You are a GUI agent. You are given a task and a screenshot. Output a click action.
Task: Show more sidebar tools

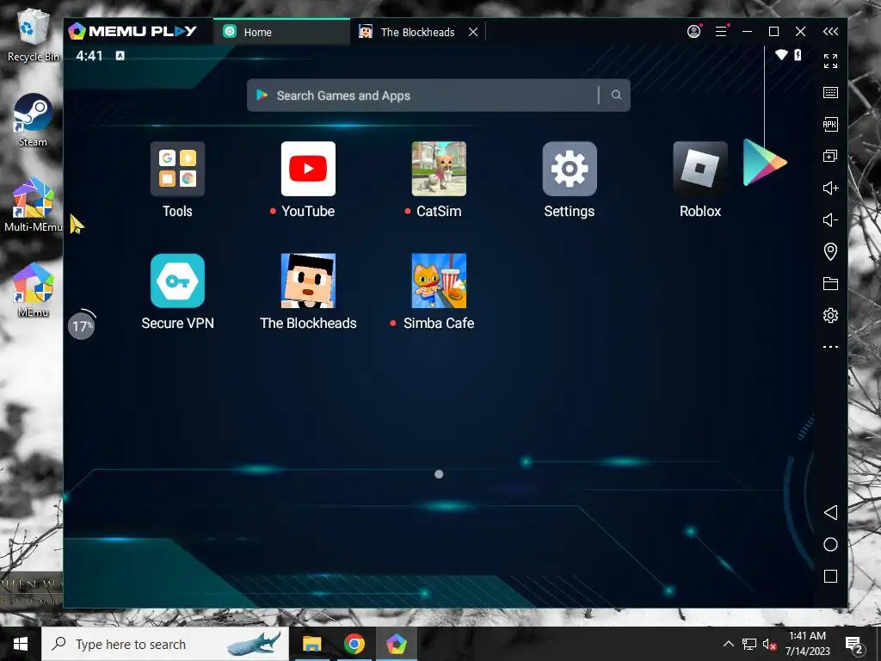click(x=830, y=347)
